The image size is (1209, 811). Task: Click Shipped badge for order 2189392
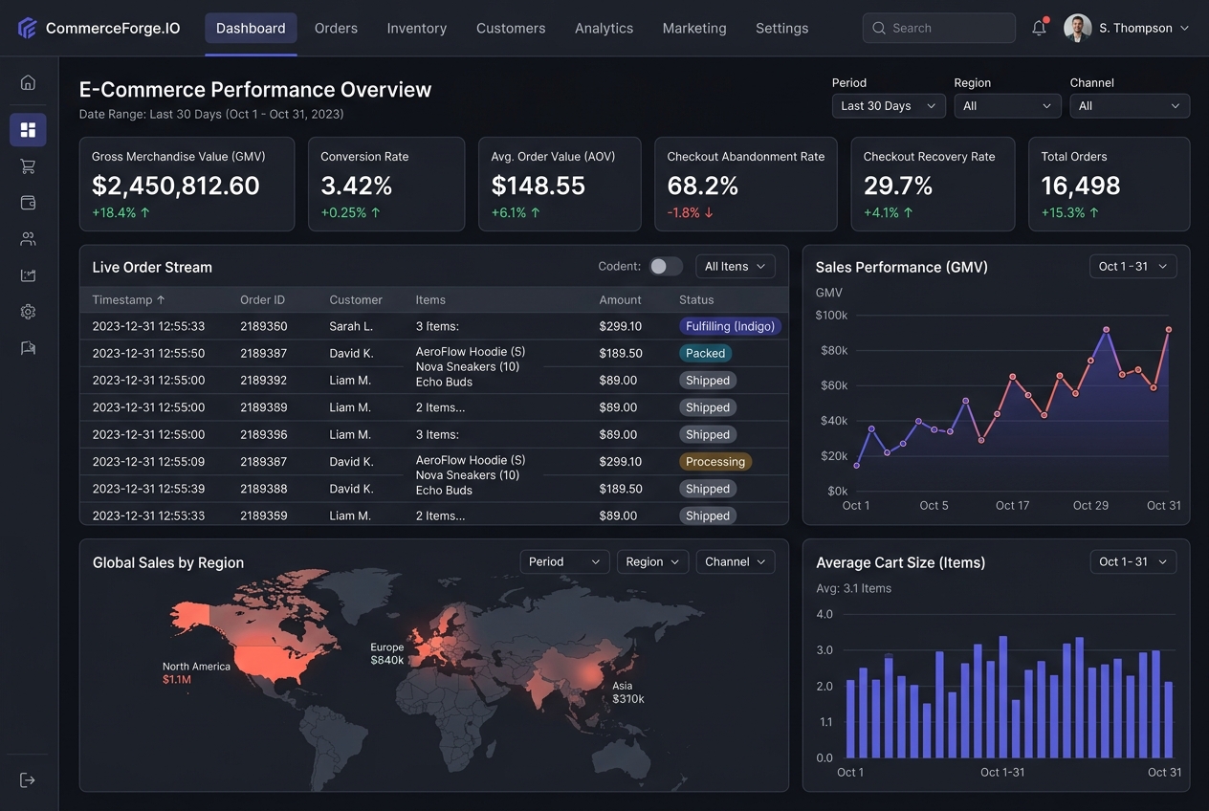click(x=708, y=380)
